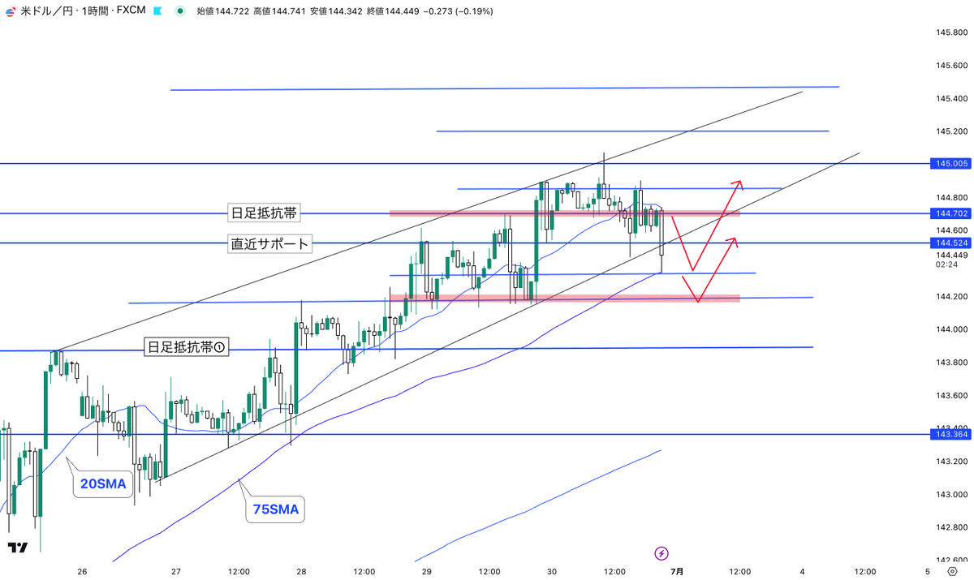This screenshot has width=974, height=580.
Task: Click 143.000 on price axis
Action: tap(950, 494)
